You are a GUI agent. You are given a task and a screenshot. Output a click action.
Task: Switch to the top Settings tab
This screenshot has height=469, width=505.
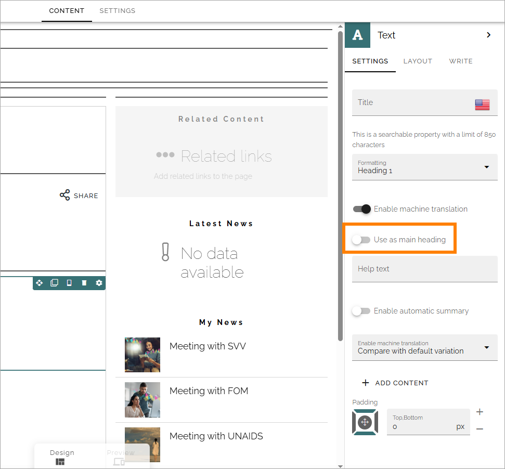117,10
